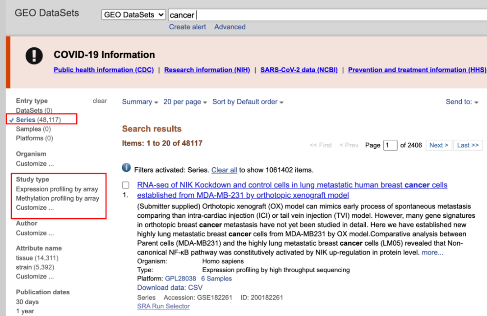Screen dimensions: 487x316
Task: Click the cancer search input field
Action: click(327, 14)
